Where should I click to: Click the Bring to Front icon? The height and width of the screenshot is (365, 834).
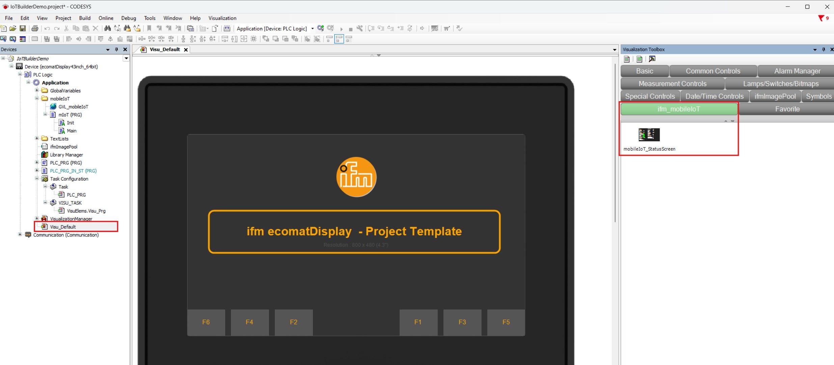[266, 39]
